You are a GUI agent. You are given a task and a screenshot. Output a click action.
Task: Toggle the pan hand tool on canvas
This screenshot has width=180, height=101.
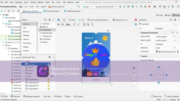coord(134,68)
